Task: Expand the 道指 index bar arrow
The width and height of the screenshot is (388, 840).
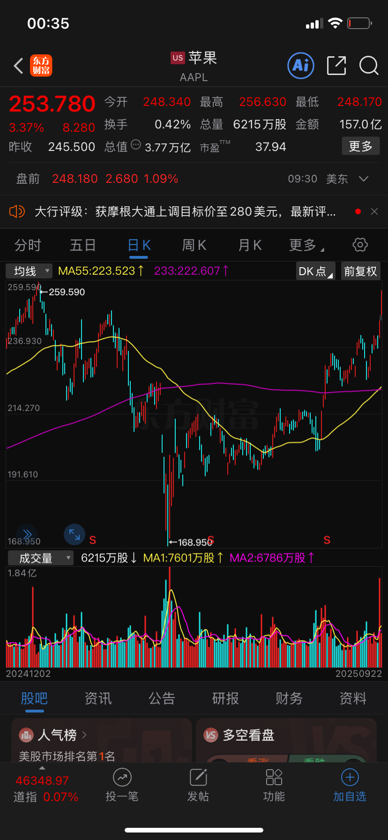Action: (x=42, y=768)
